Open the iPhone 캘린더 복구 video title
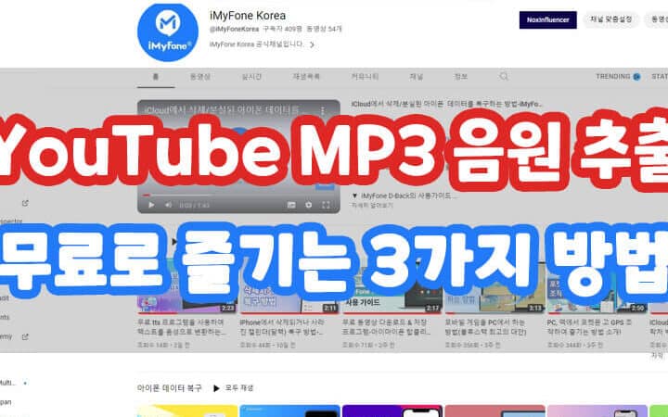This screenshot has width=668, height=417. [x=282, y=327]
